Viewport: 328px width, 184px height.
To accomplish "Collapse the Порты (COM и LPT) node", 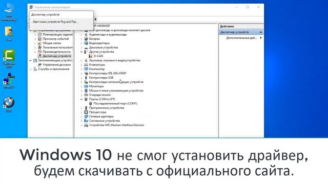I will coord(81,99).
